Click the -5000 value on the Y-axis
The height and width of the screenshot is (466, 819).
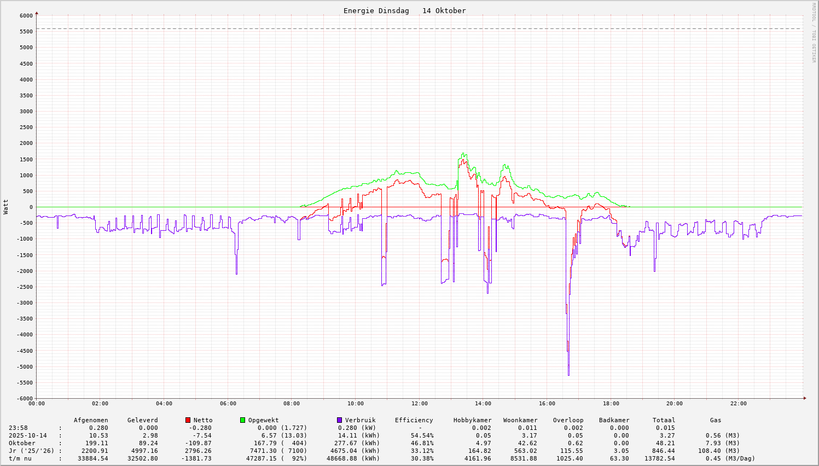pos(23,366)
